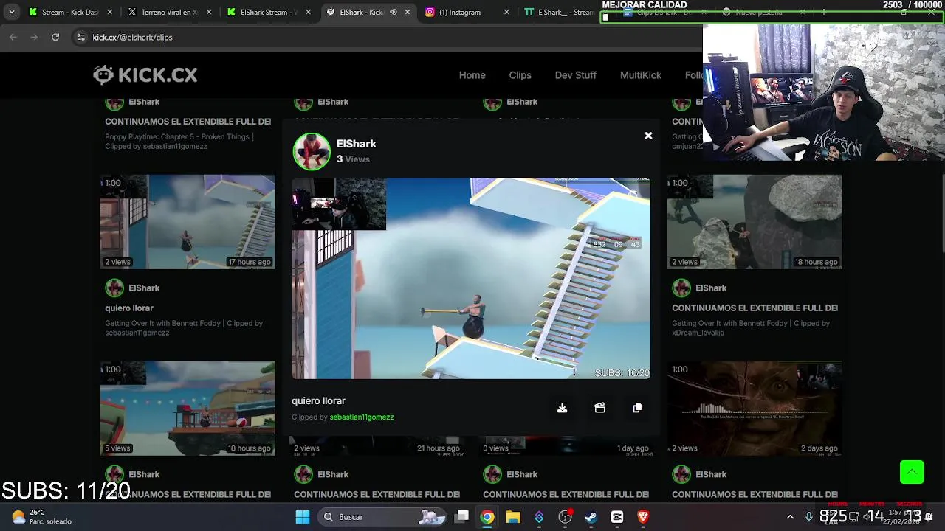945x531 pixels.
Task: Download the 'quiero llorar' clip
Action: coord(562,408)
